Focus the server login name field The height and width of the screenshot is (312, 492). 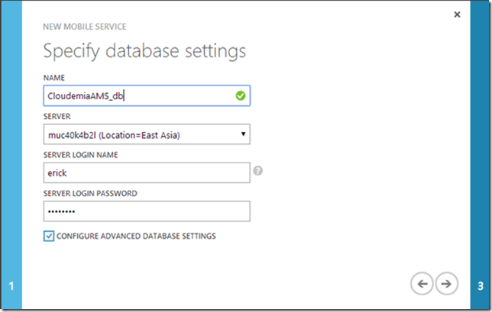[x=146, y=173]
